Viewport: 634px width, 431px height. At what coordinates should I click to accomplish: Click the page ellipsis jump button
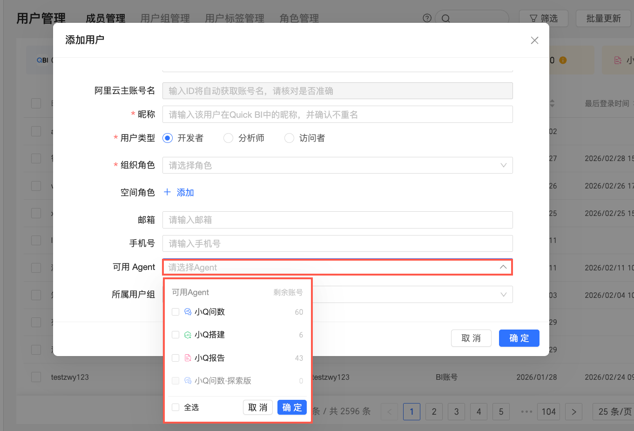tap(526, 411)
